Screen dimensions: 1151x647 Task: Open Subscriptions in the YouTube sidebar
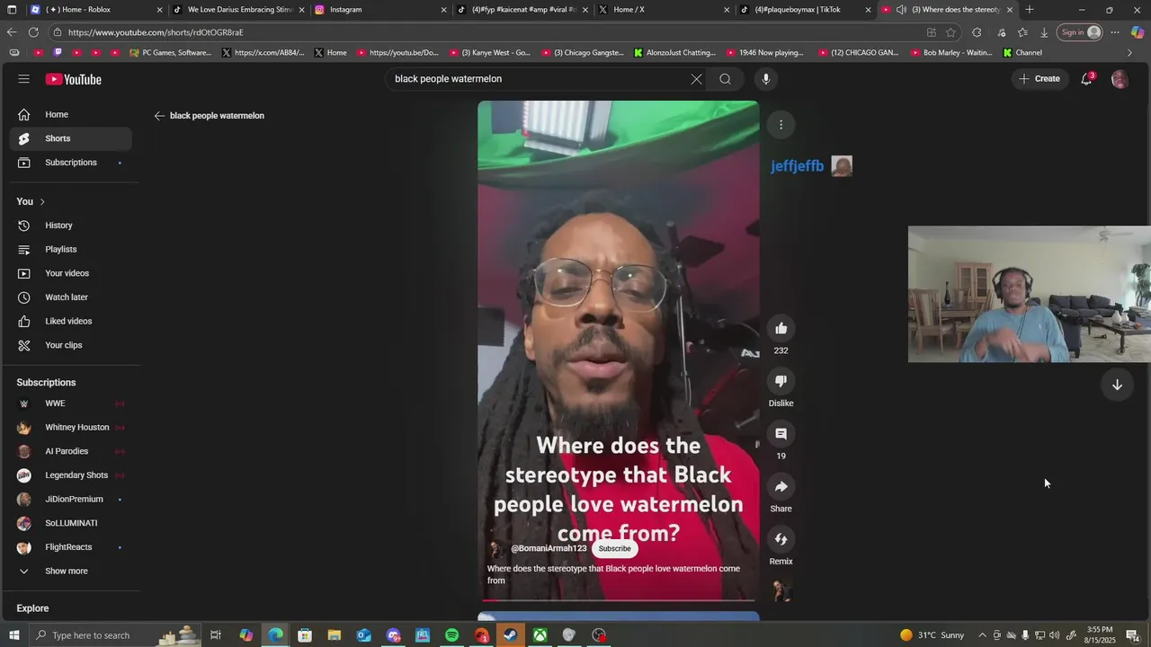(x=70, y=163)
